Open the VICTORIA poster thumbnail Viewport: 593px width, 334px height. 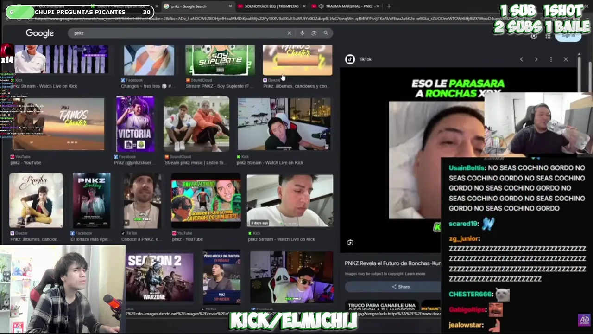point(135,124)
